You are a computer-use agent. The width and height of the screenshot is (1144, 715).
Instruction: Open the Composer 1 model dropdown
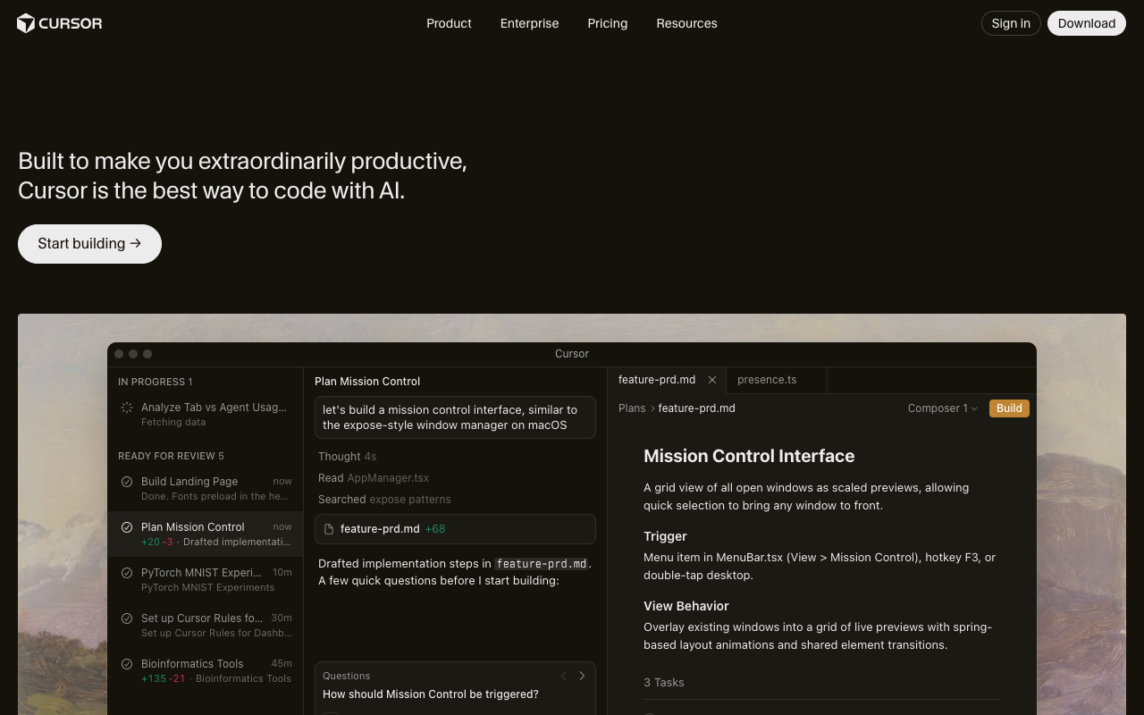point(942,408)
